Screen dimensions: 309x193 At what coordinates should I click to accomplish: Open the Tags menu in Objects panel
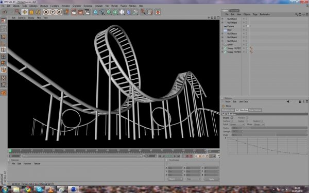[255, 14]
